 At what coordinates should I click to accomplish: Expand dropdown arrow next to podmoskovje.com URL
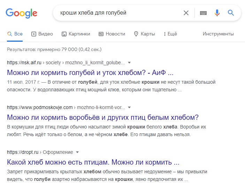[x=129, y=107]
